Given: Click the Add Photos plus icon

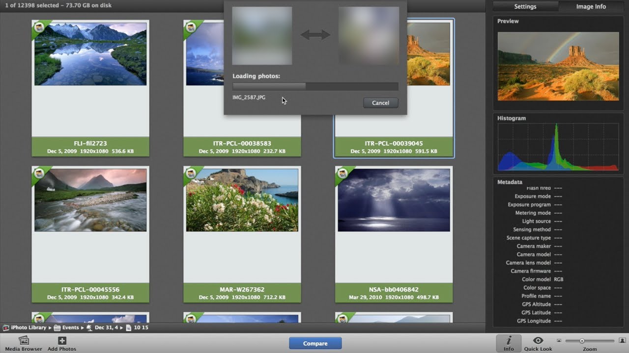Looking at the screenshot, I should point(62,341).
